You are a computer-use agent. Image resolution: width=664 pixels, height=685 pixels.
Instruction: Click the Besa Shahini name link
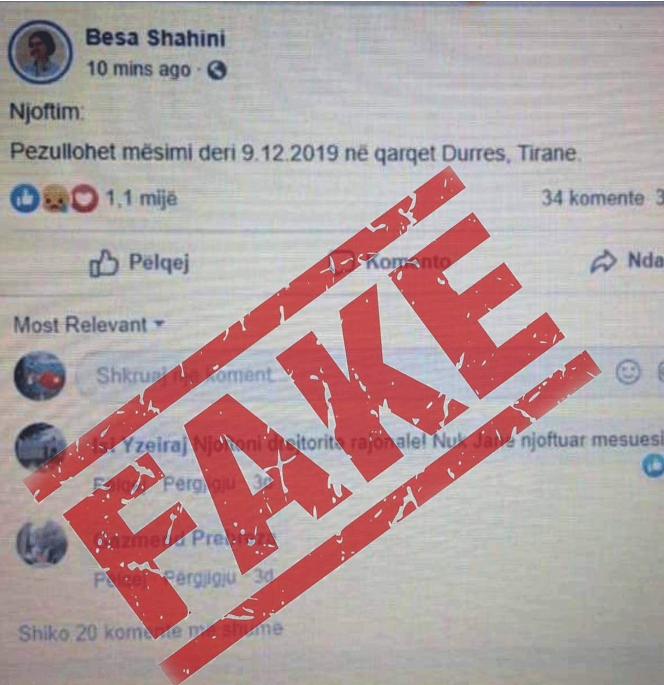[x=155, y=38]
